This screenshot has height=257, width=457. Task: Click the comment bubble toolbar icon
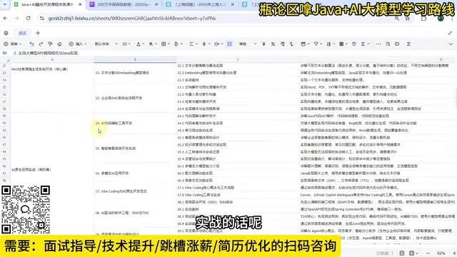click(x=397, y=44)
